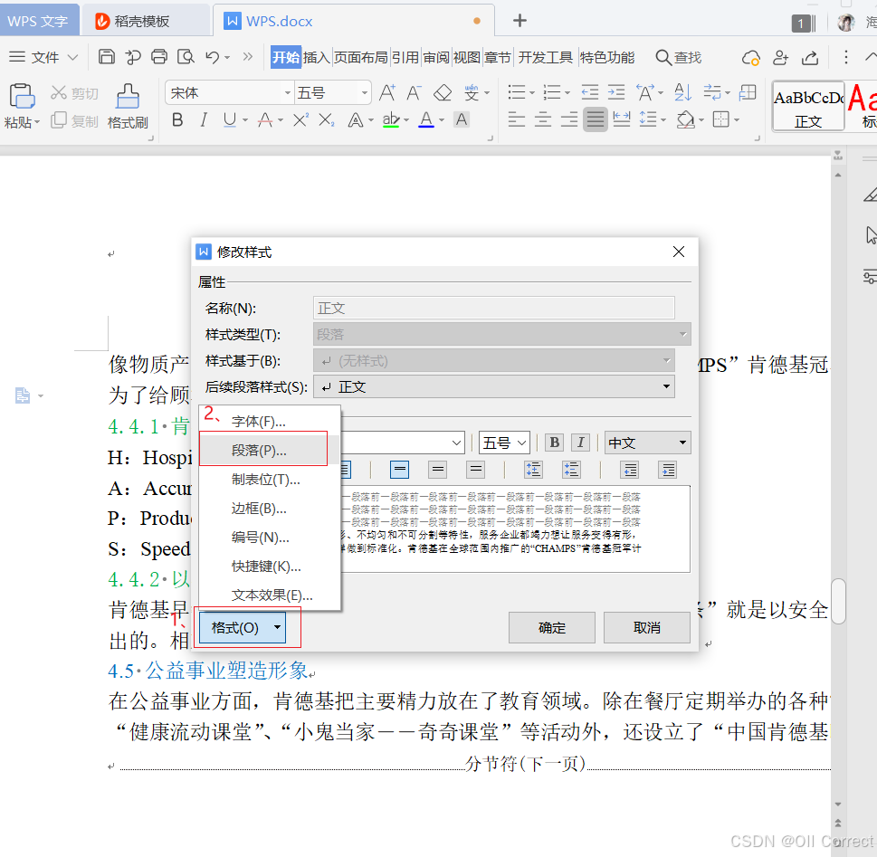Align text right in ribbon
This screenshot has width=877, height=857.
pyautogui.click(x=568, y=119)
